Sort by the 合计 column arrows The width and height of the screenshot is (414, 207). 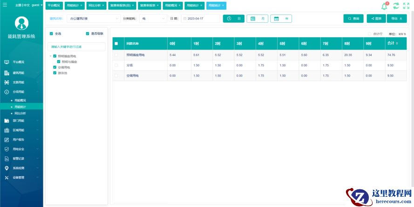point(397,44)
